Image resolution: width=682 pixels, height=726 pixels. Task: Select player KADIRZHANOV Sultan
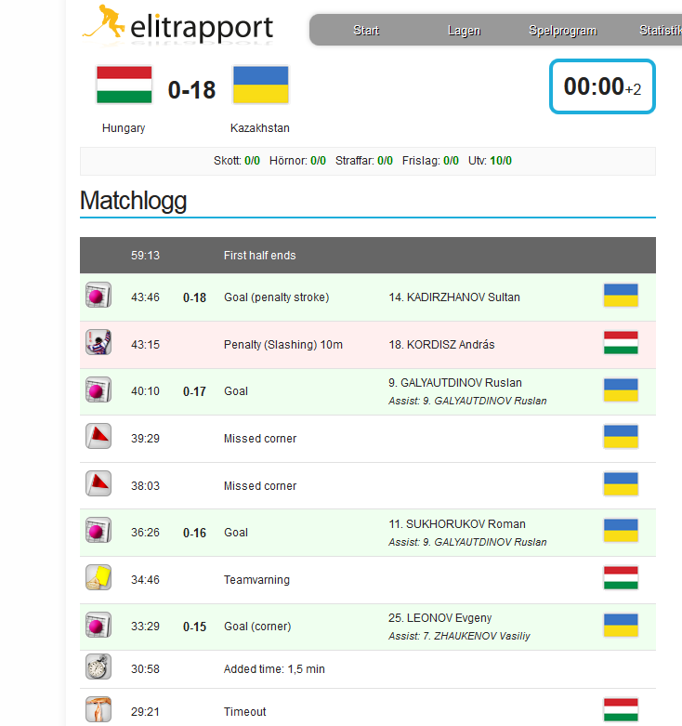click(454, 297)
